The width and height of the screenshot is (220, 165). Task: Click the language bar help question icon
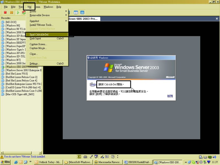[x=112, y=156]
